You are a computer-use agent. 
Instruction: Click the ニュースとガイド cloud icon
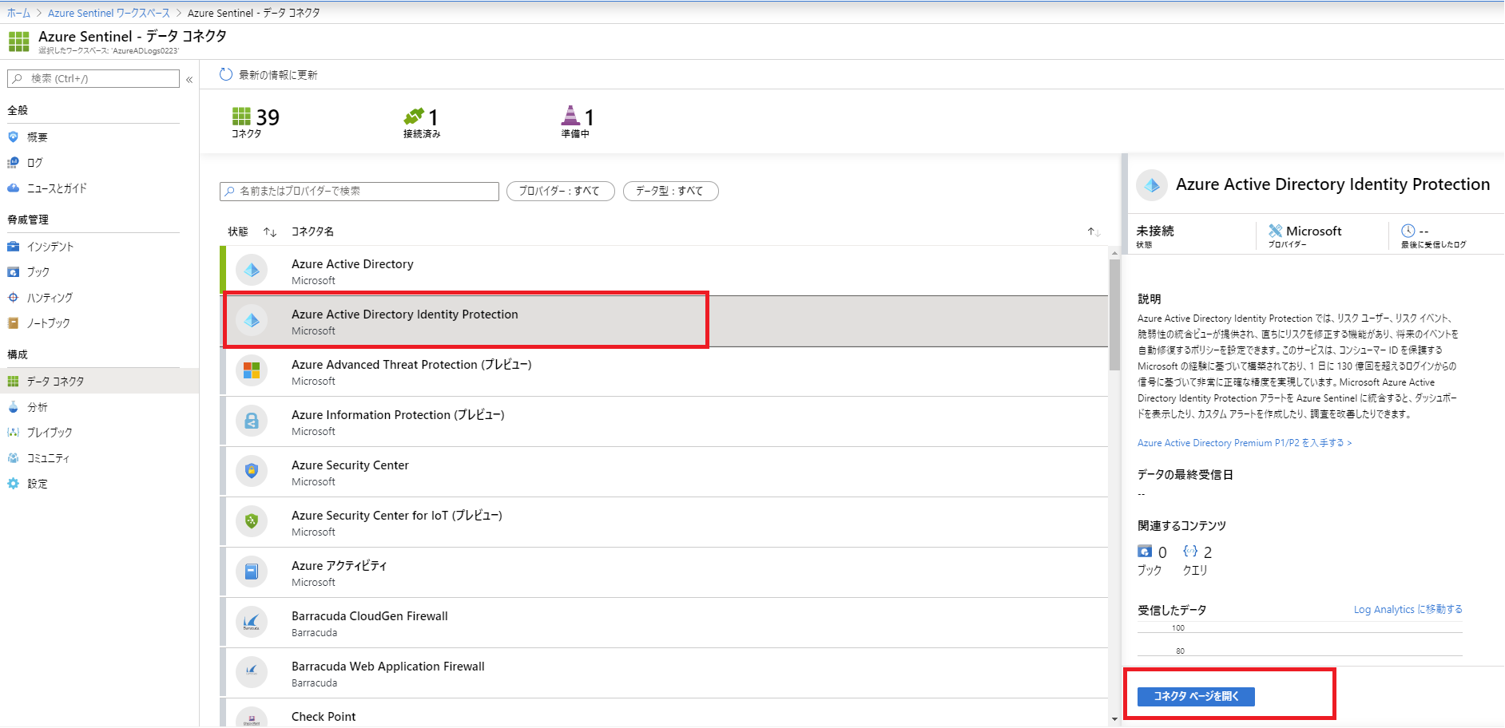[x=13, y=188]
